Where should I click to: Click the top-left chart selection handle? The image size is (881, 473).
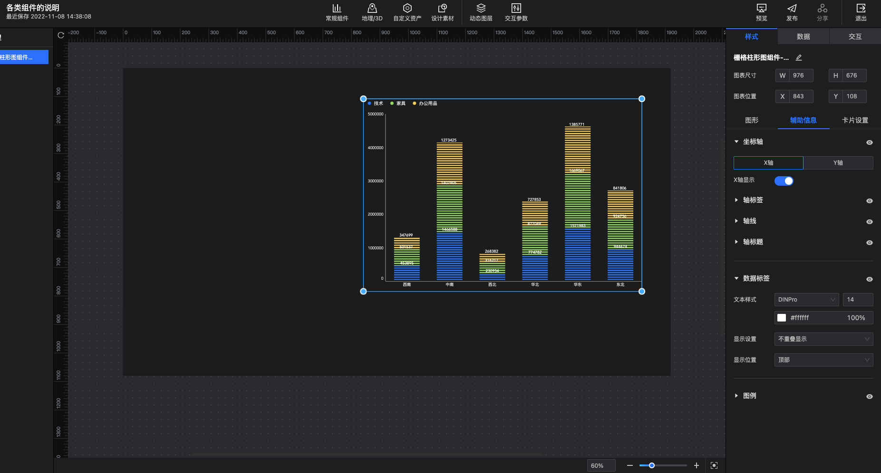point(363,99)
